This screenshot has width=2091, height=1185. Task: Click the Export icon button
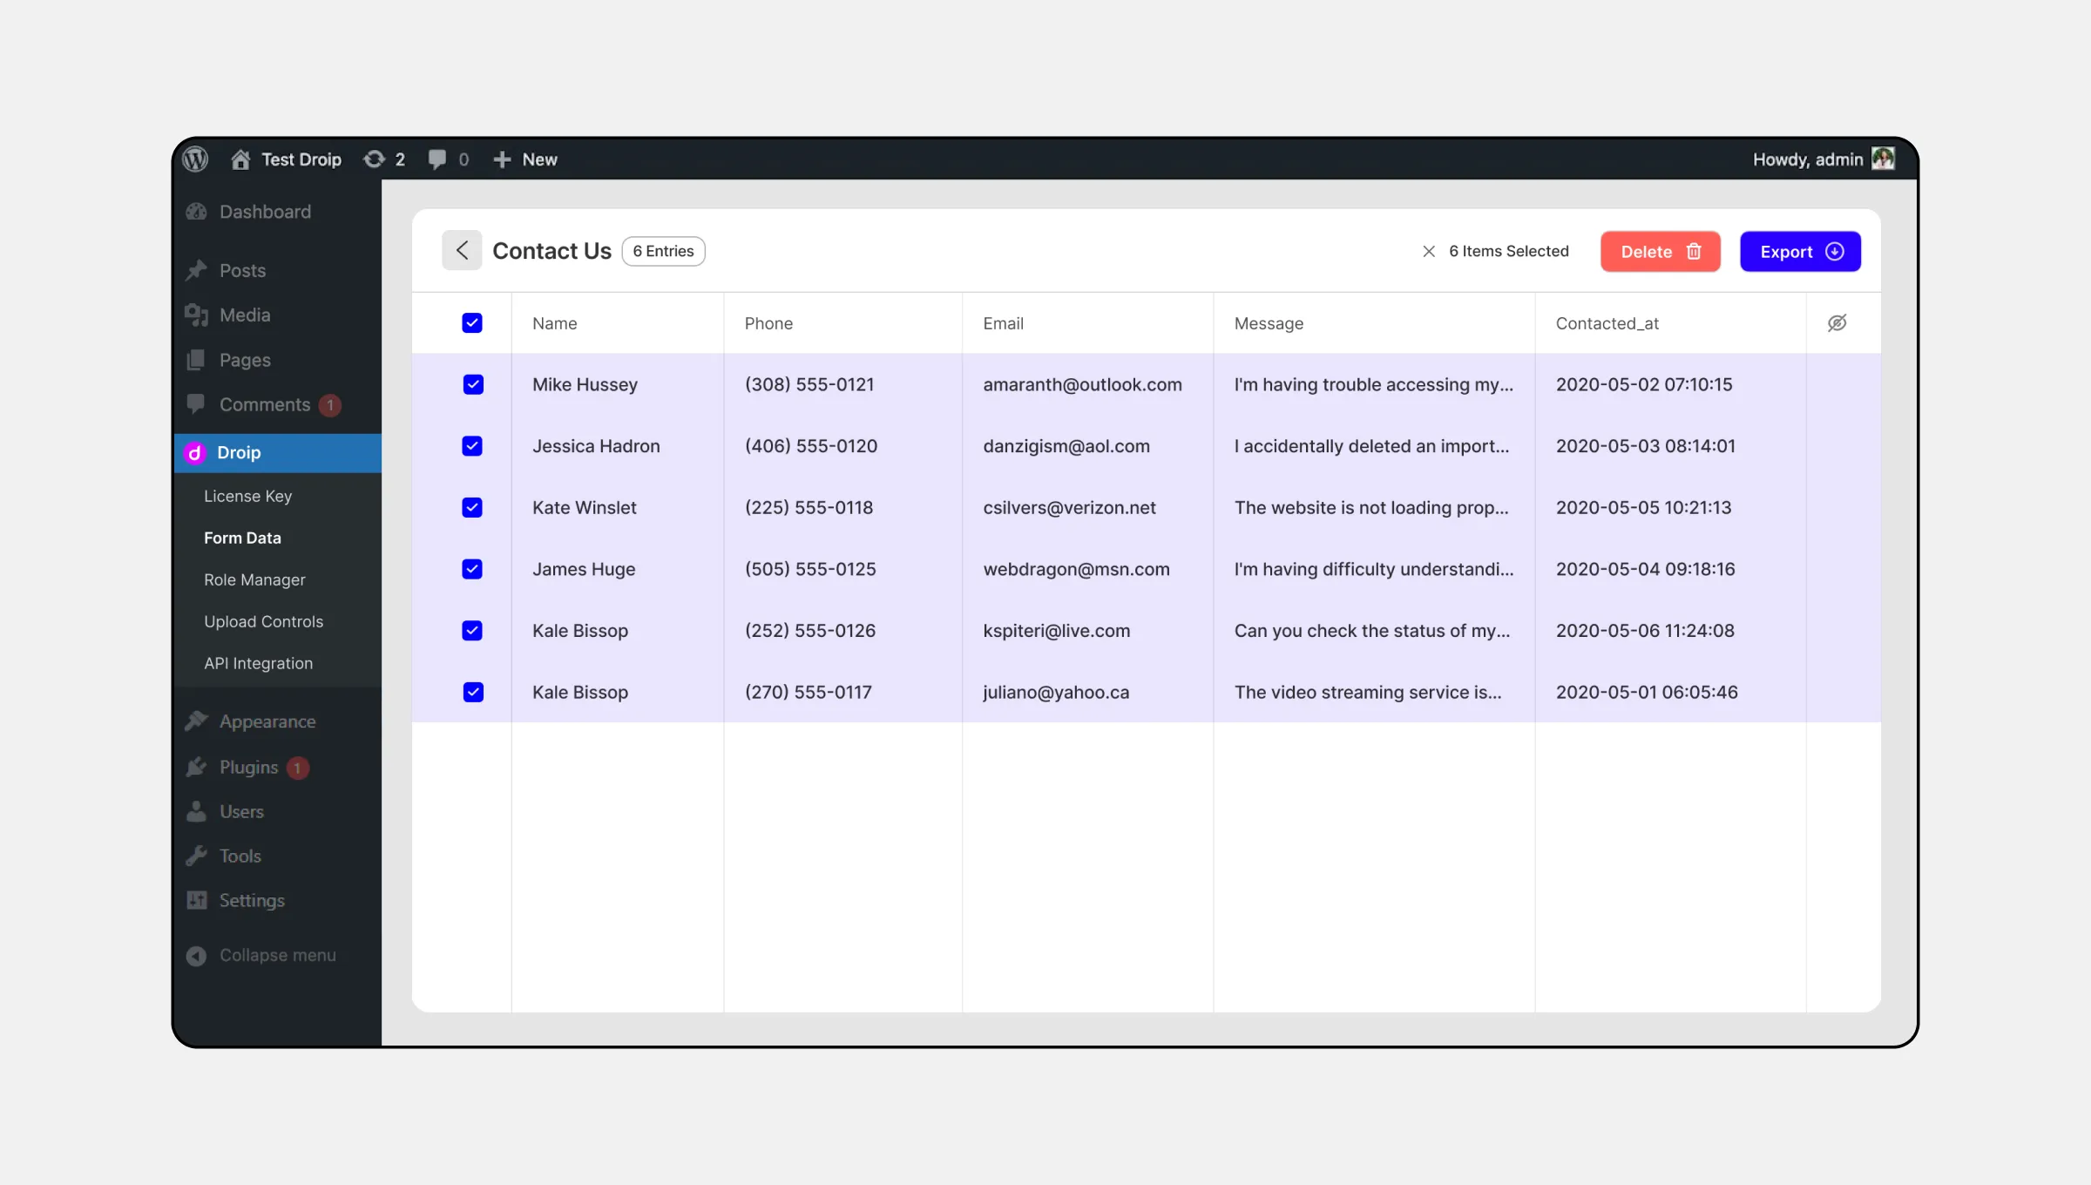(1836, 251)
